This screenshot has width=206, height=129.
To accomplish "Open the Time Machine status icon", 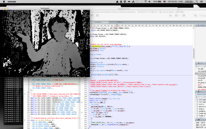I will [137, 2].
